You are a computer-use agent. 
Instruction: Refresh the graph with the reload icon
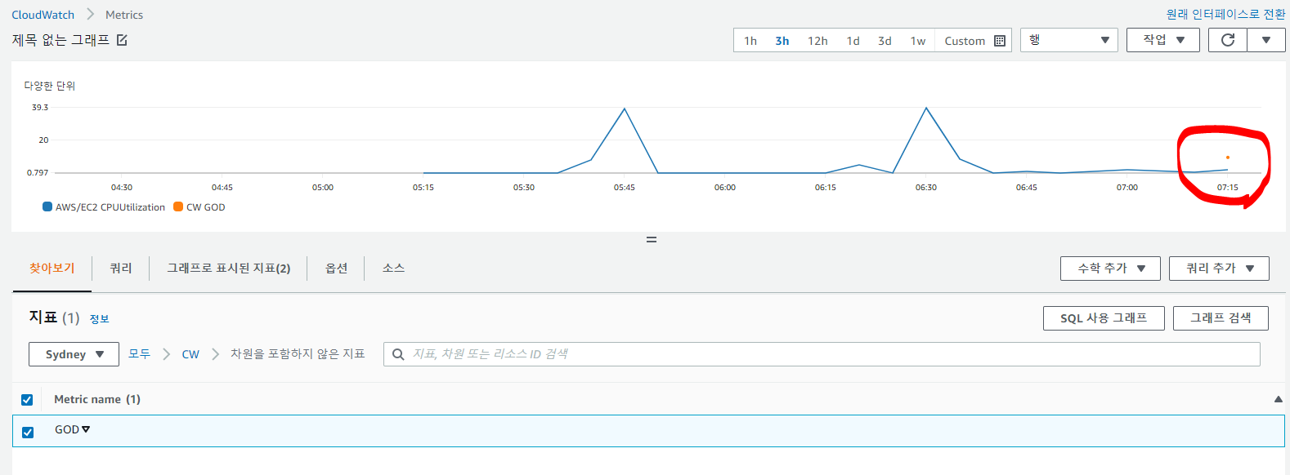[x=1227, y=40]
